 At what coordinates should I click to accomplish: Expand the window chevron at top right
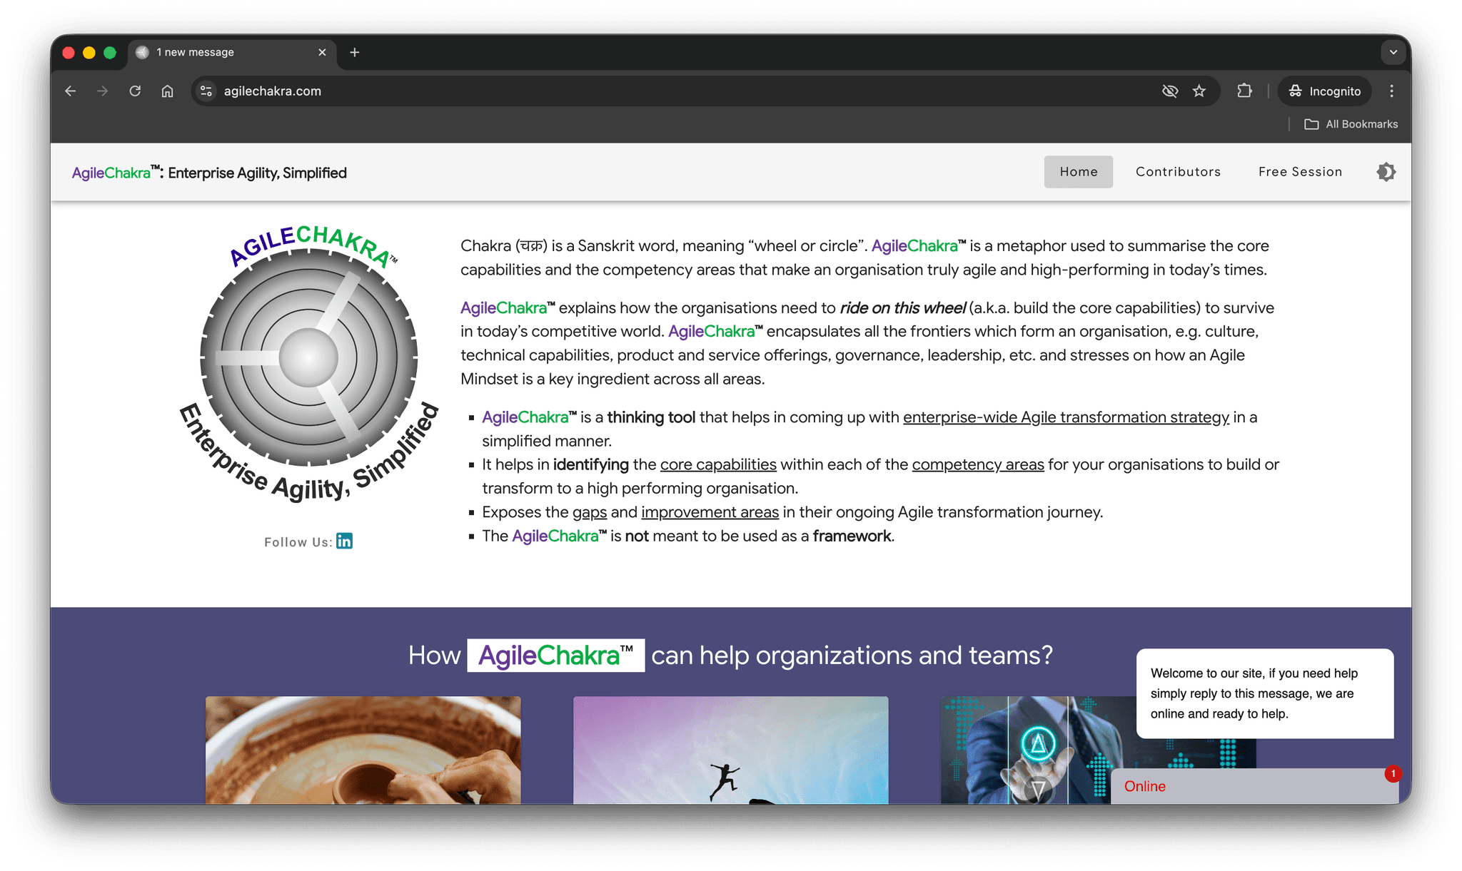(x=1392, y=52)
